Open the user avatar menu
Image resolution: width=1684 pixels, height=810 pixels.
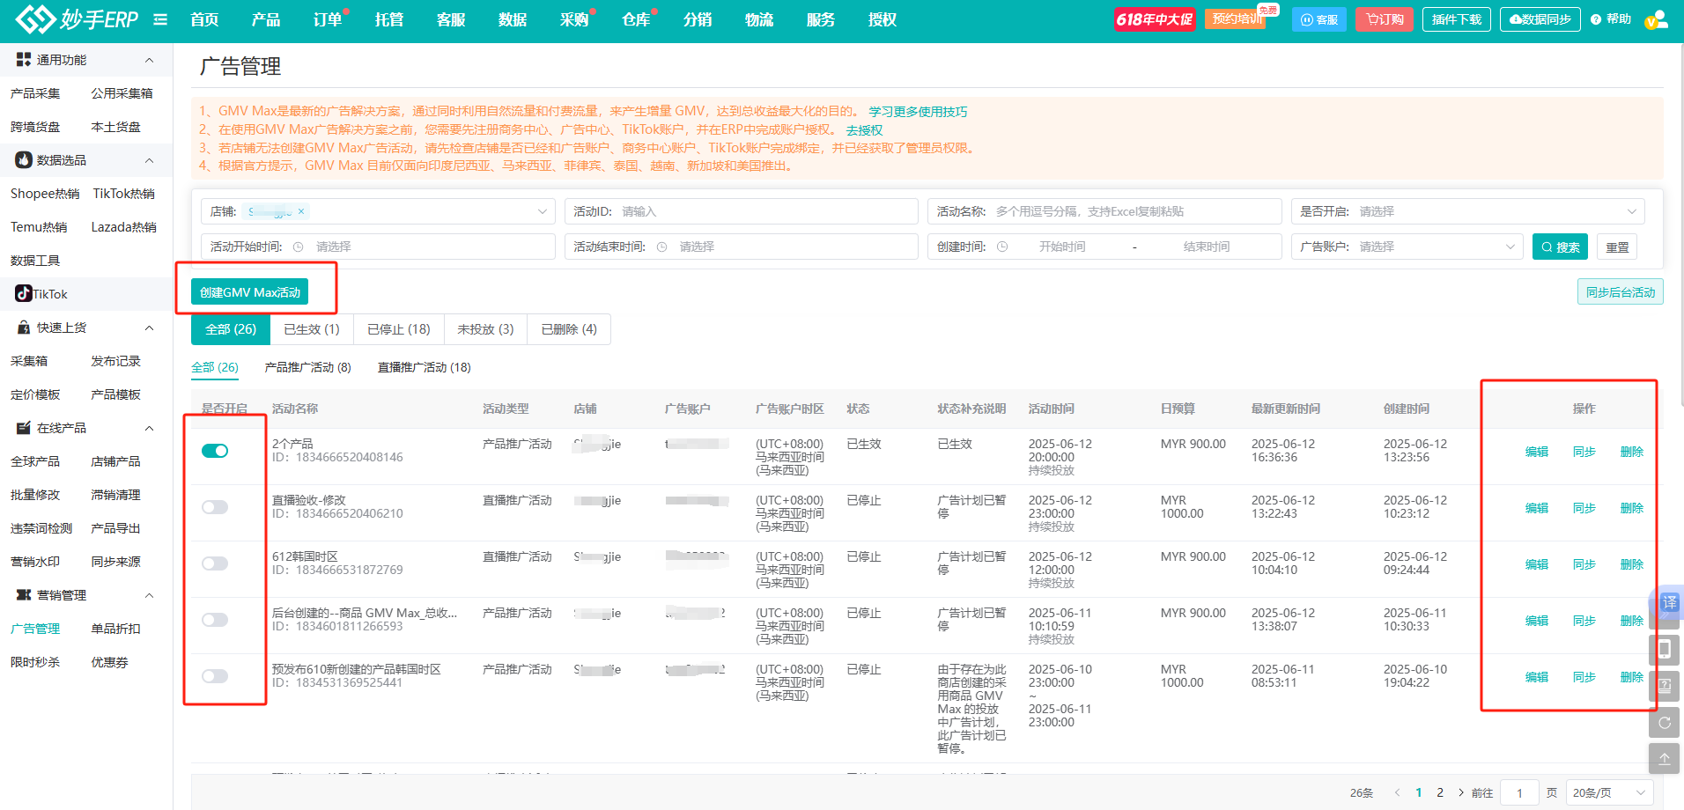(1657, 19)
